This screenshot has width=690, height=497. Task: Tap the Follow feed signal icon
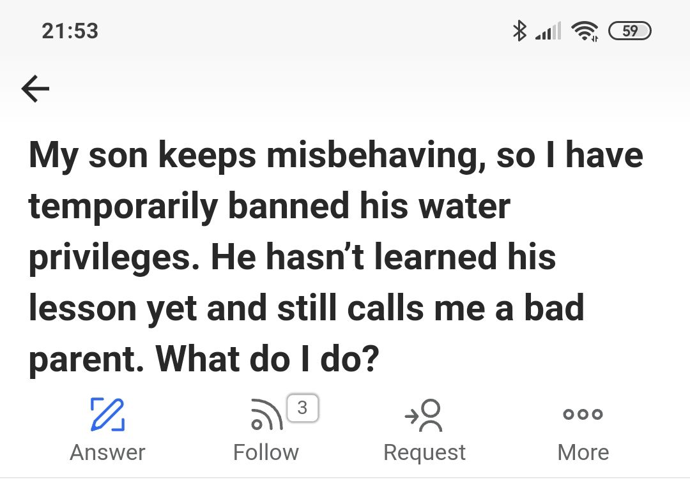tap(266, 415)
